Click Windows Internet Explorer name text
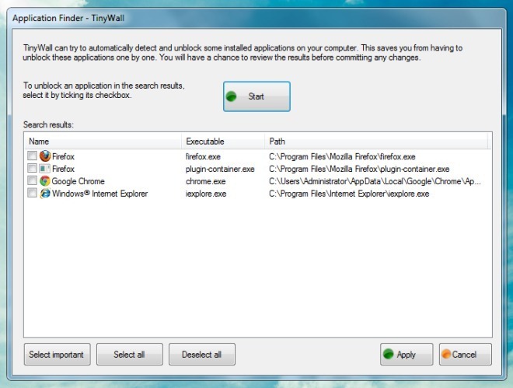 [x=100, y=194]
